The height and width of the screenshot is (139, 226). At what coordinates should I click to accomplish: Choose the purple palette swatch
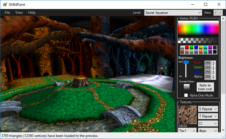(x=210, y=52)
